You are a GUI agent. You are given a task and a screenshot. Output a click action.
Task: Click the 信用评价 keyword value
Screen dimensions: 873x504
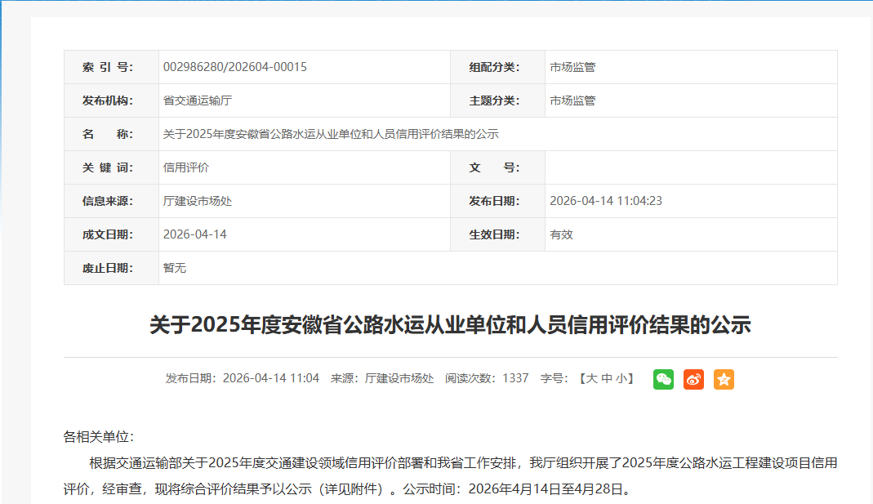point(186,167)
